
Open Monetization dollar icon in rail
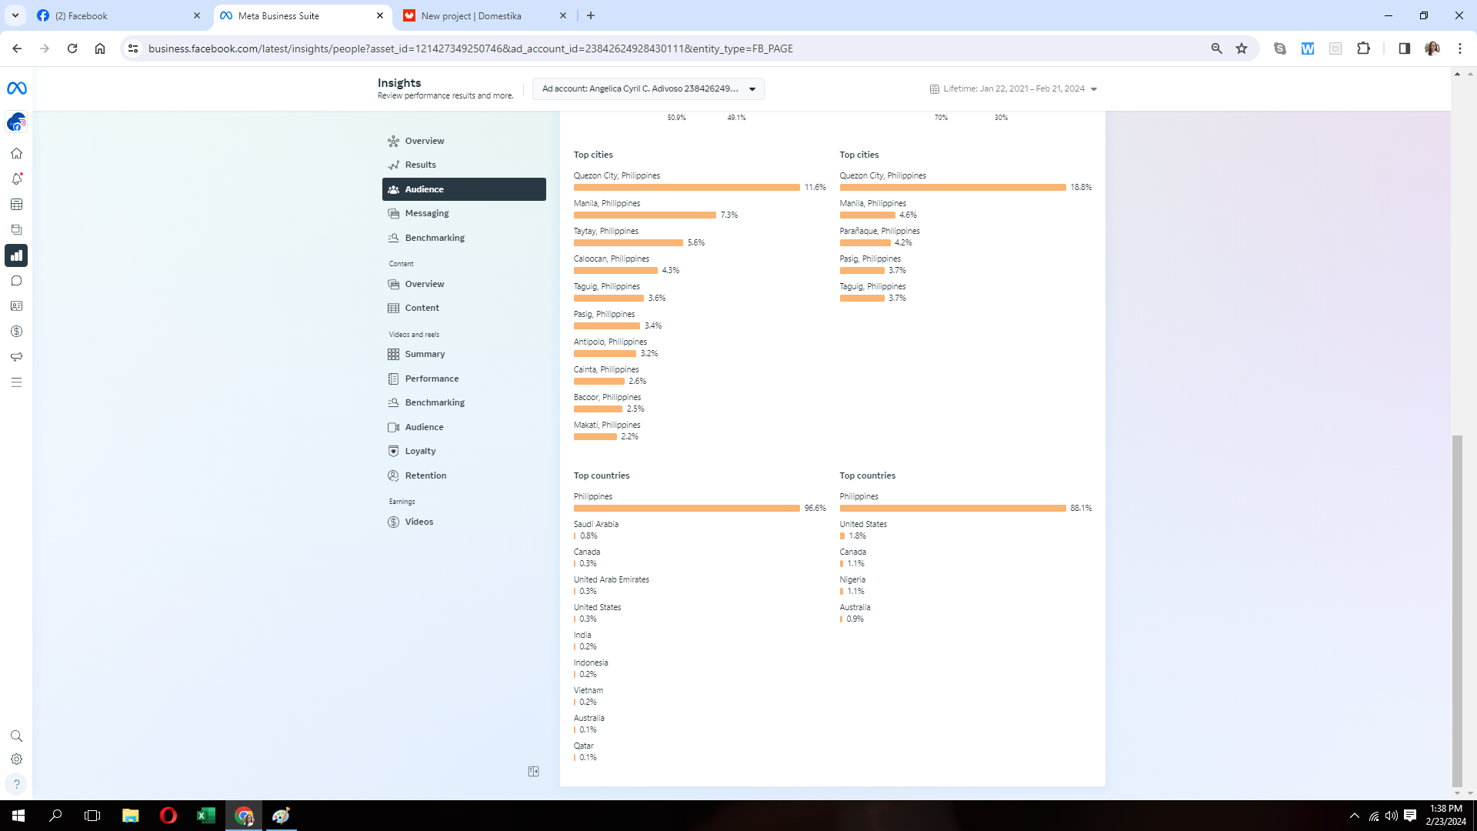point(16,332)
